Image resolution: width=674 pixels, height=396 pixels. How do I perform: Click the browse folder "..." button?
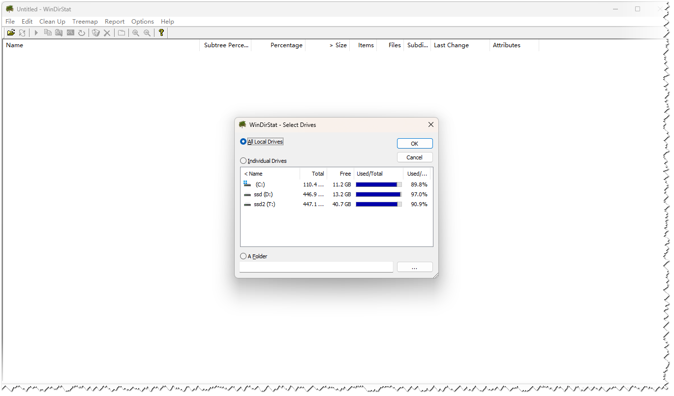pyautogui.click(x=415, y=267)
